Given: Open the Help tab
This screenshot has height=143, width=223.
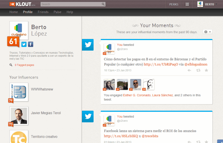Looking at the screenshot, I should (x=70, y=12).
